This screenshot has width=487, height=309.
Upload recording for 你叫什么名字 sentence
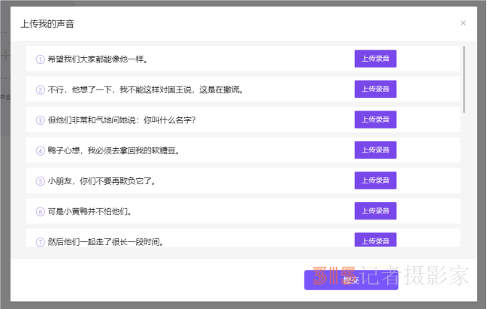[x=375, y=120]
